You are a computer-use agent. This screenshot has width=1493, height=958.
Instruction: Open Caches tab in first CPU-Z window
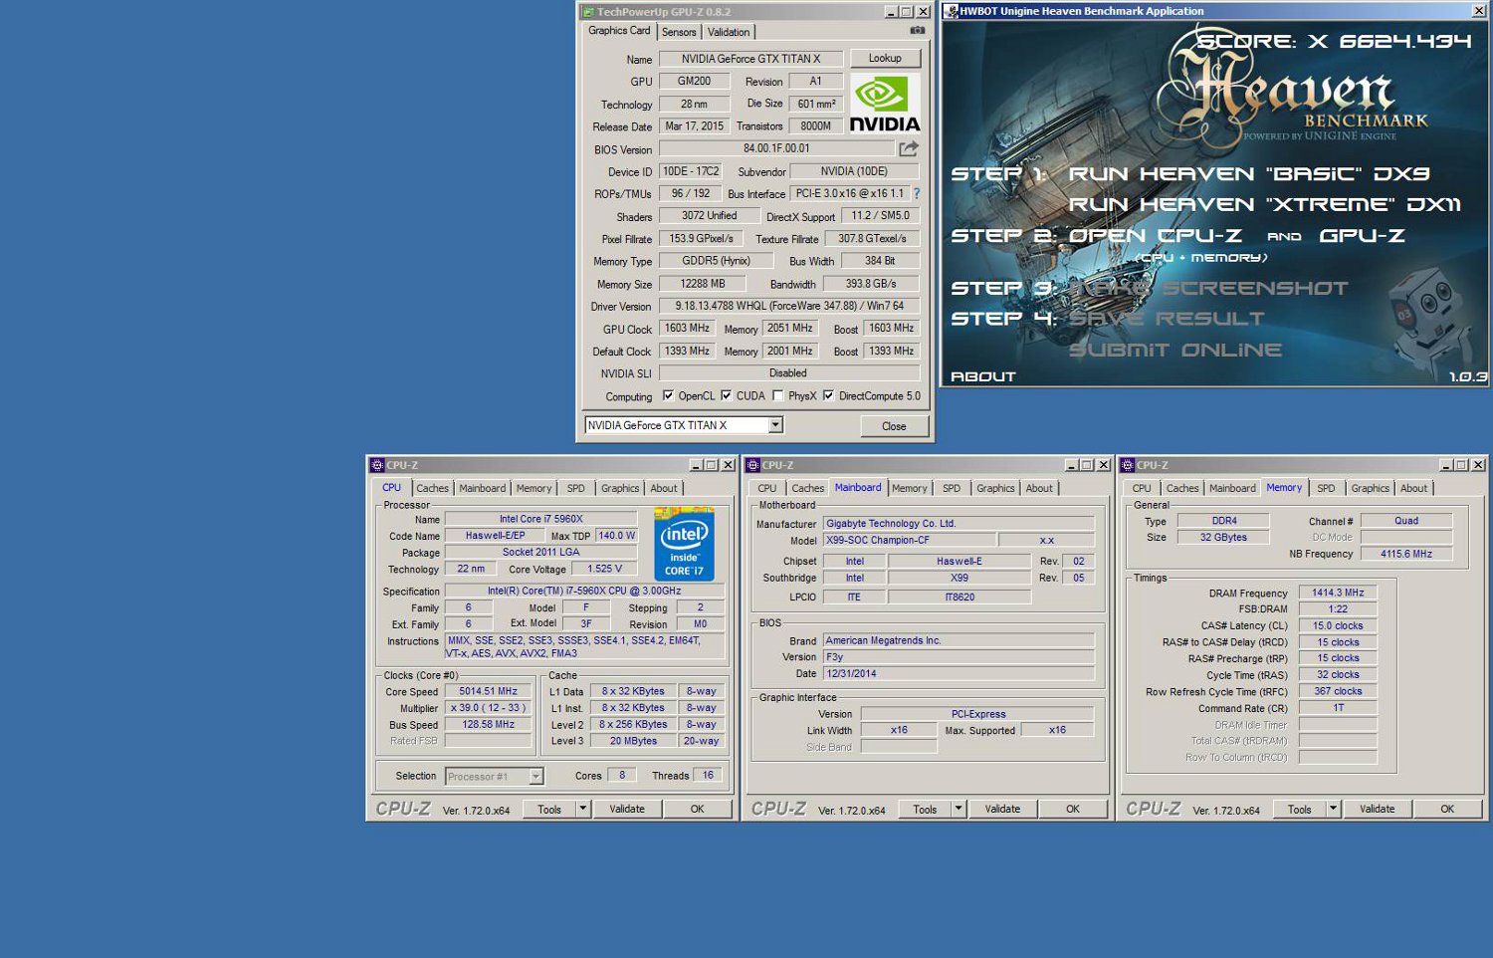(432, 488)
